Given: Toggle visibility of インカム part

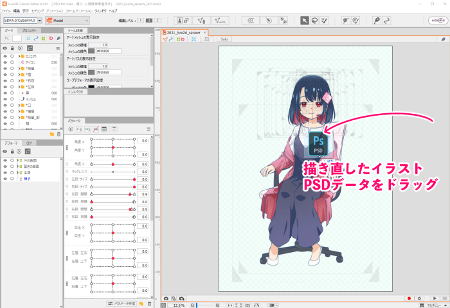Looking at the screenshot, I should (x=5, y=99).
